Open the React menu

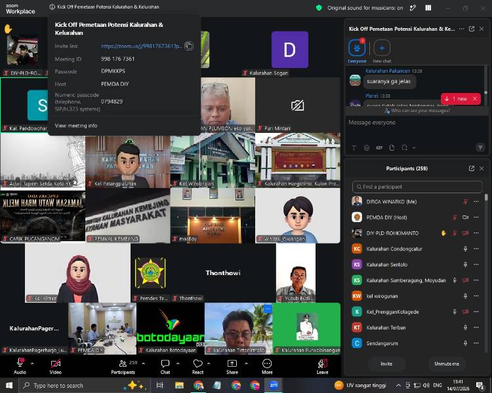click(197, 366)
